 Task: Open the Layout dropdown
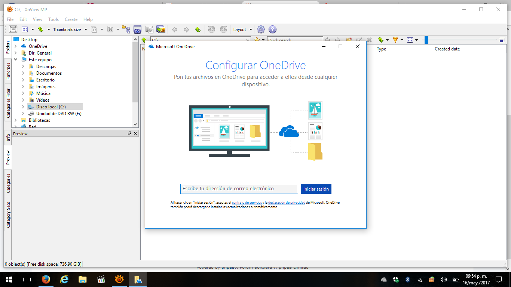[242, 30]
